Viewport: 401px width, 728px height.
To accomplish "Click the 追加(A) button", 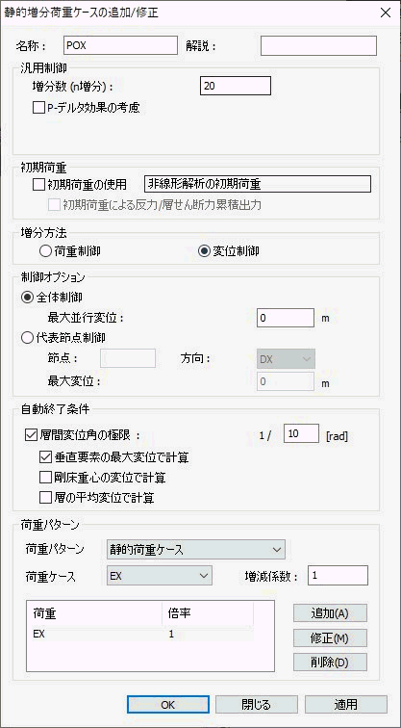I will pos(330,612).
